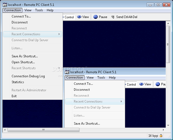Viewport: 173px width, 140px height.
Task: Click the vertical scrollbar thumb
Action: click(168, 44)
